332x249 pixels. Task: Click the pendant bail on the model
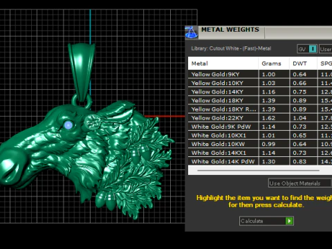[x=82, y=71]
